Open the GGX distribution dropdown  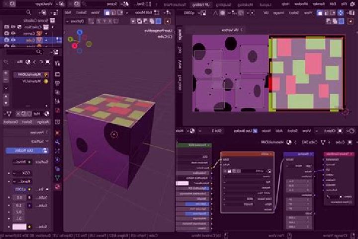coord(22,173)
